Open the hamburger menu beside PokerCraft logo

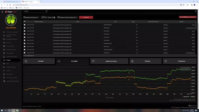click(2, 12)
